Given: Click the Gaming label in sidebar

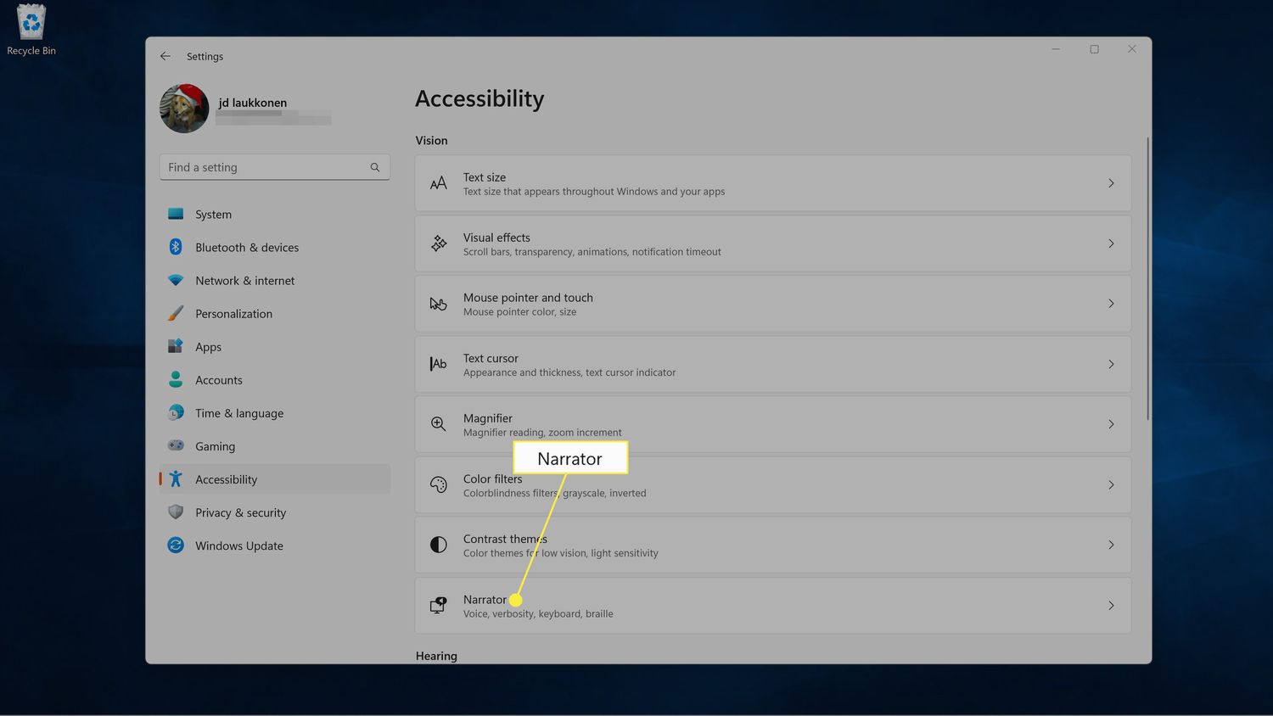Looking at the screenshot, I should 216,445.
